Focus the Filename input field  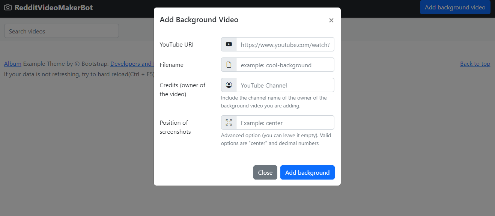click(285, 65)
